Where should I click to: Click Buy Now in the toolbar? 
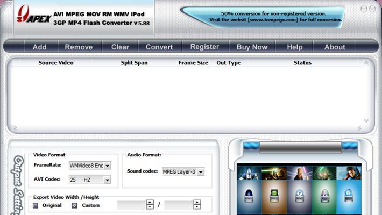tap(252, 47)
